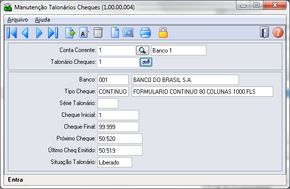This screenshot has height=189, width=290.
Task: Click the yellow padlock icon
Action: [163, 32]
